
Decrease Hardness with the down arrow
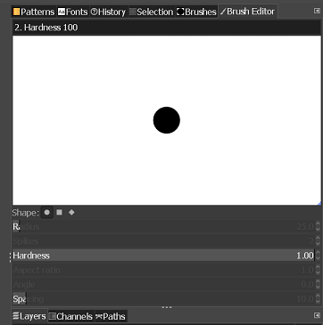coord(318,258)
